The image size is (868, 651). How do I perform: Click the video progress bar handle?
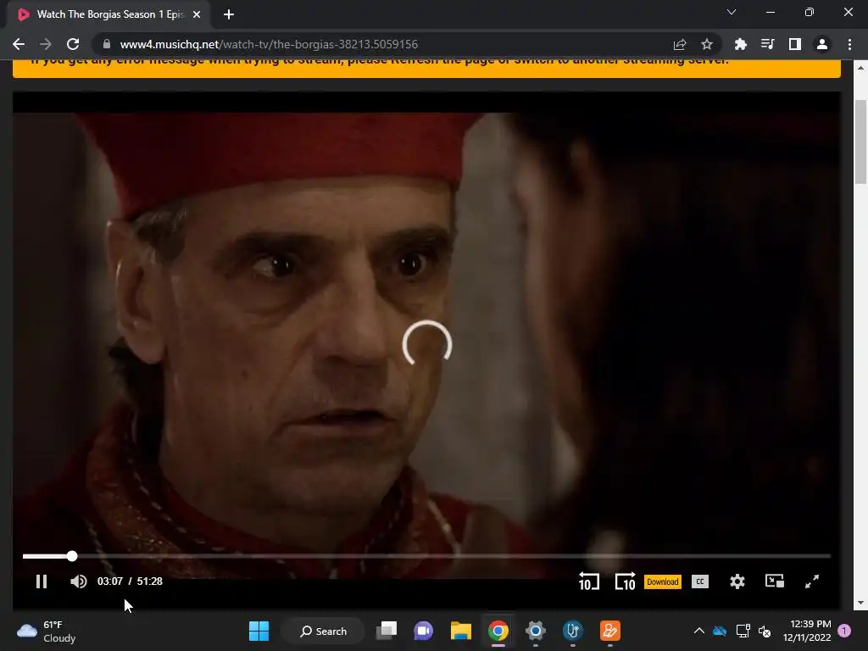[72, 556]
